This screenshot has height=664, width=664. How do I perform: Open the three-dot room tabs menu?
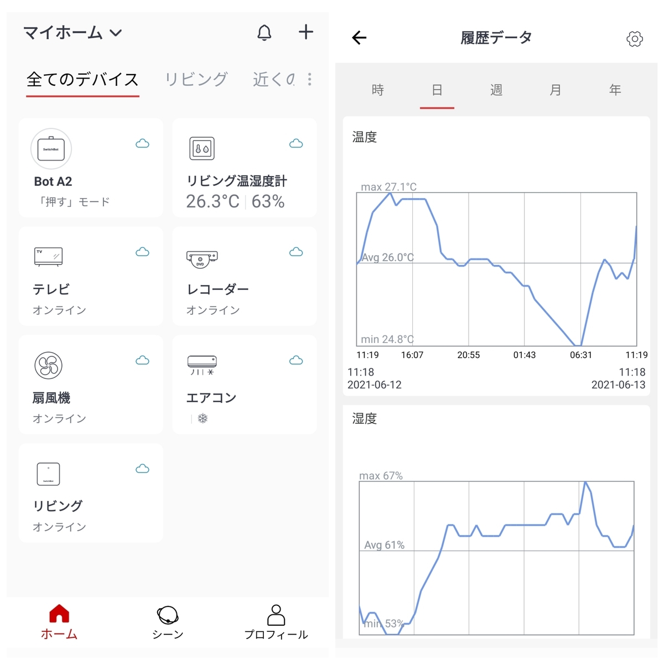pyautogui.click(x=310, y=79)
